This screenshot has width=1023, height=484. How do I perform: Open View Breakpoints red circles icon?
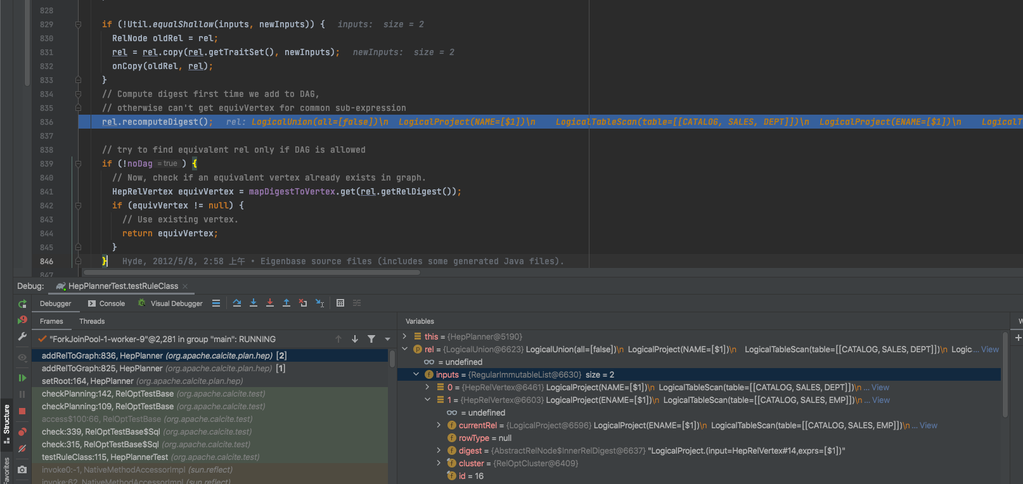tap(22, 432)
